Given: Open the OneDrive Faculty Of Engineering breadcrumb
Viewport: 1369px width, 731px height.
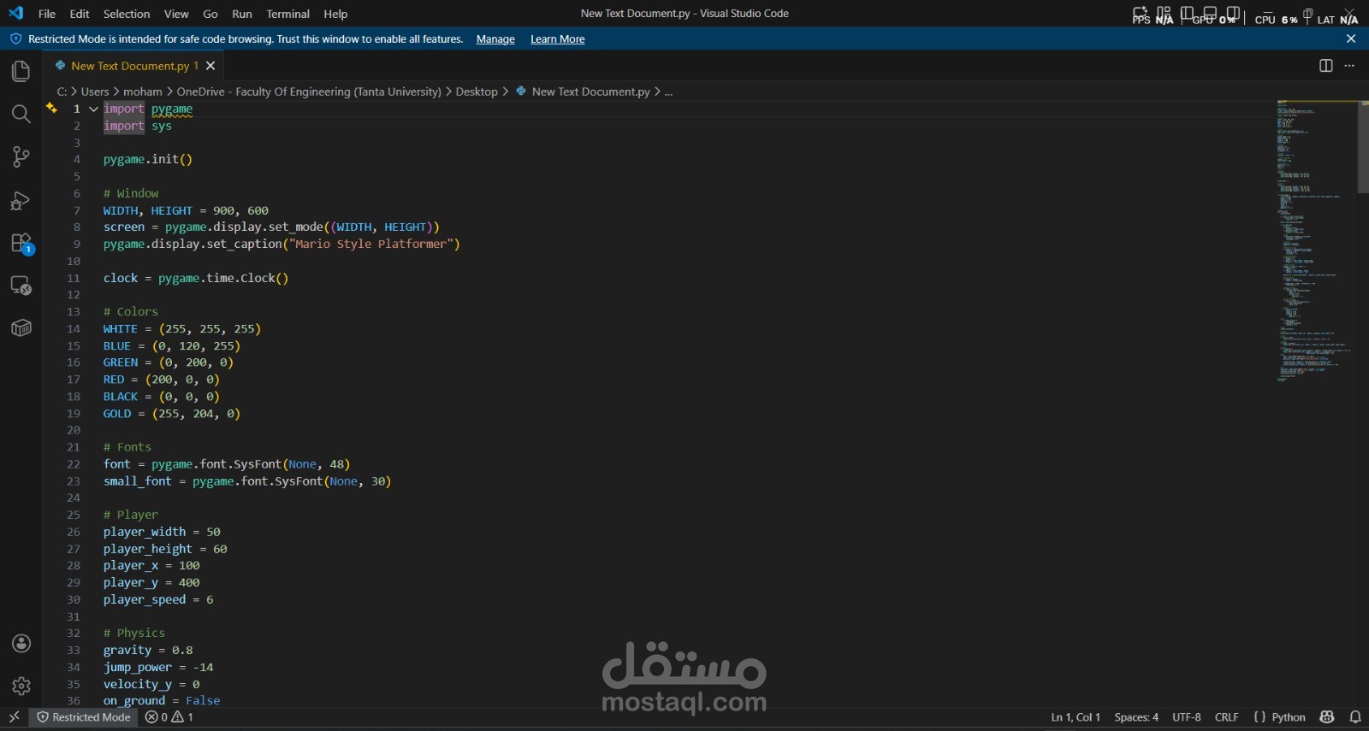Looking at the screenshot, I should point(309,91).
